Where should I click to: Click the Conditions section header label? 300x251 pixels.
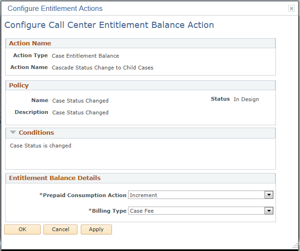[x=36, y=132]
